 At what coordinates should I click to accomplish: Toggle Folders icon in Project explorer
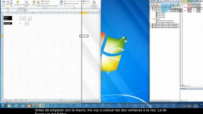tap(157, 5)
